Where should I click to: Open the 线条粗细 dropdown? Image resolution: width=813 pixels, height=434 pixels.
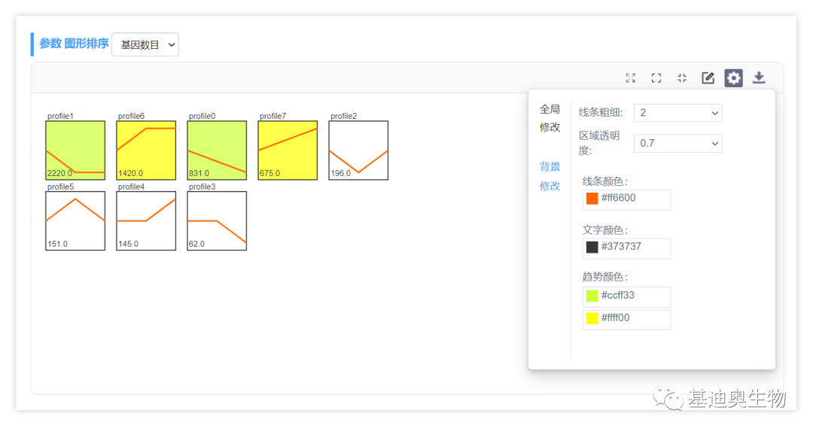(x=677, y=113)
